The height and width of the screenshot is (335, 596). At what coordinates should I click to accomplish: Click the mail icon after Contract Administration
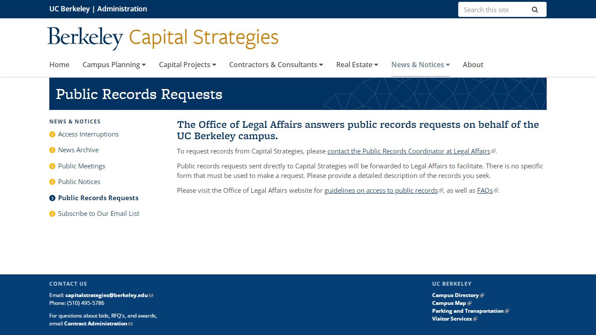pyautogui.click(x=130, y=324)
